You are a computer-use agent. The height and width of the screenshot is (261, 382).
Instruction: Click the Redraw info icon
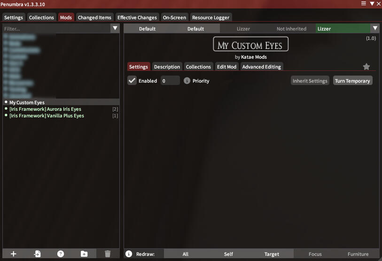click(129, 254)
